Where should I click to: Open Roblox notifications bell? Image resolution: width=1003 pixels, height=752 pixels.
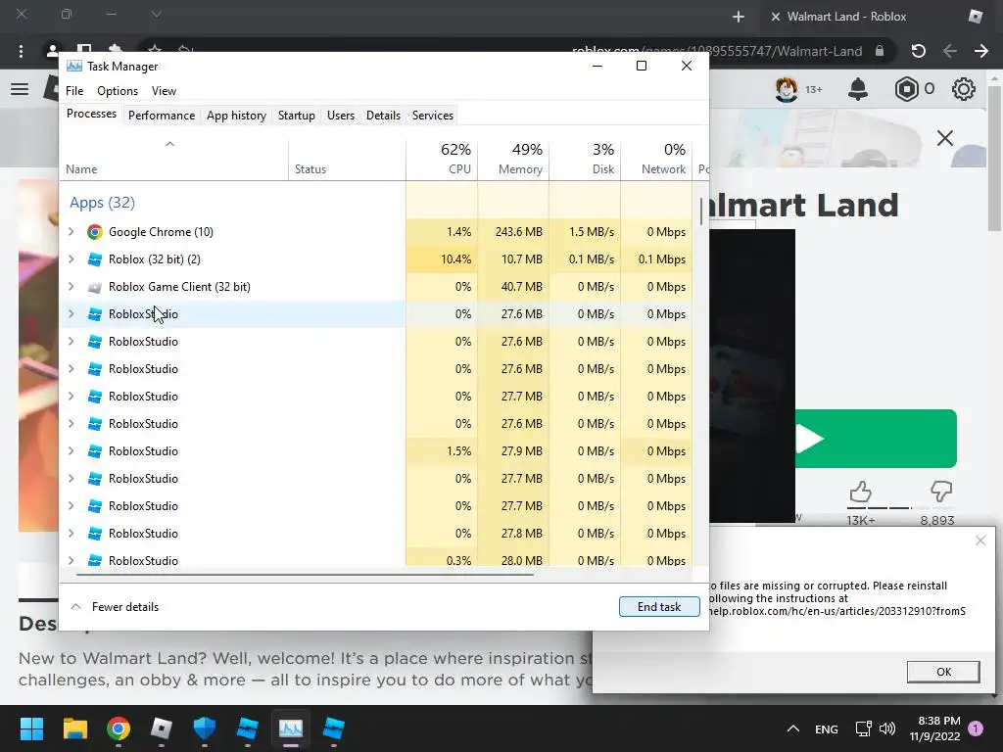pyautogui.click(x=858, y=89)
